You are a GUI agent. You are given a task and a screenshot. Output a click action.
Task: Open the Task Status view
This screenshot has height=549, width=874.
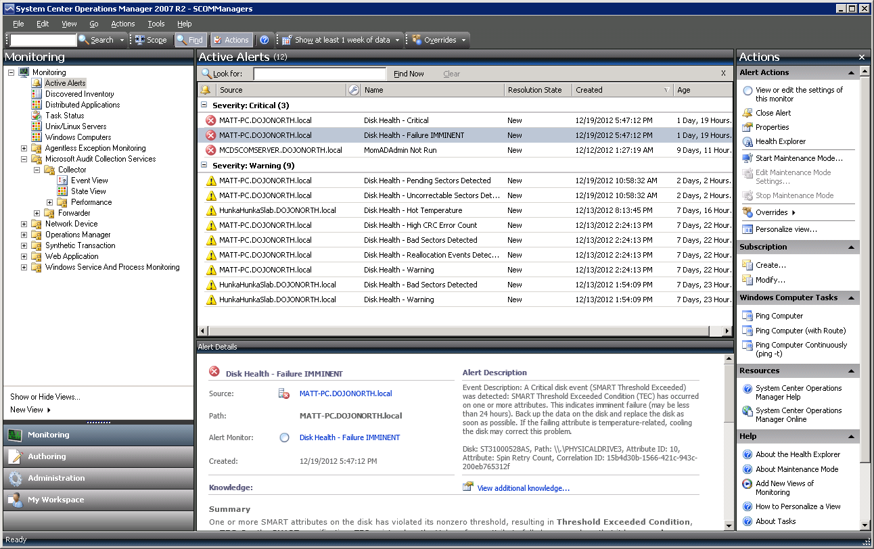point(64,116)
